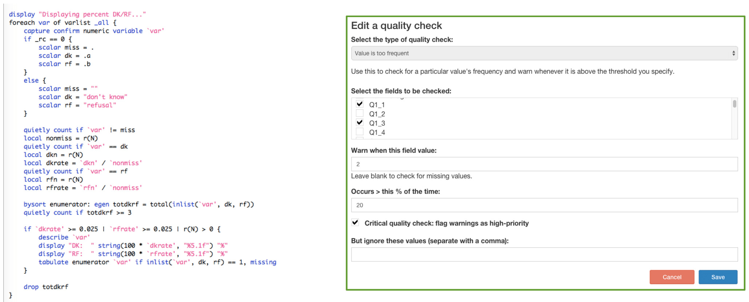Save the quality check
This screenshot has height=302, width=749.
(718, 277)
